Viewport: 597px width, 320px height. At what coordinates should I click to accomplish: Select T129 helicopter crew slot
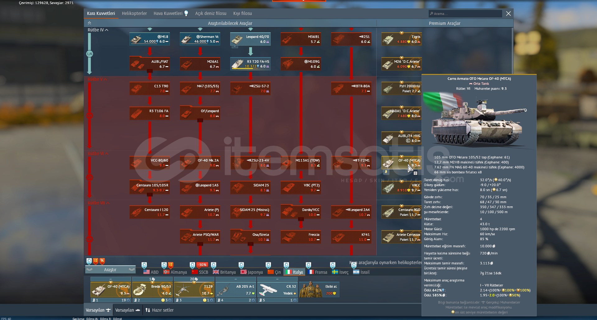(194, 289)
